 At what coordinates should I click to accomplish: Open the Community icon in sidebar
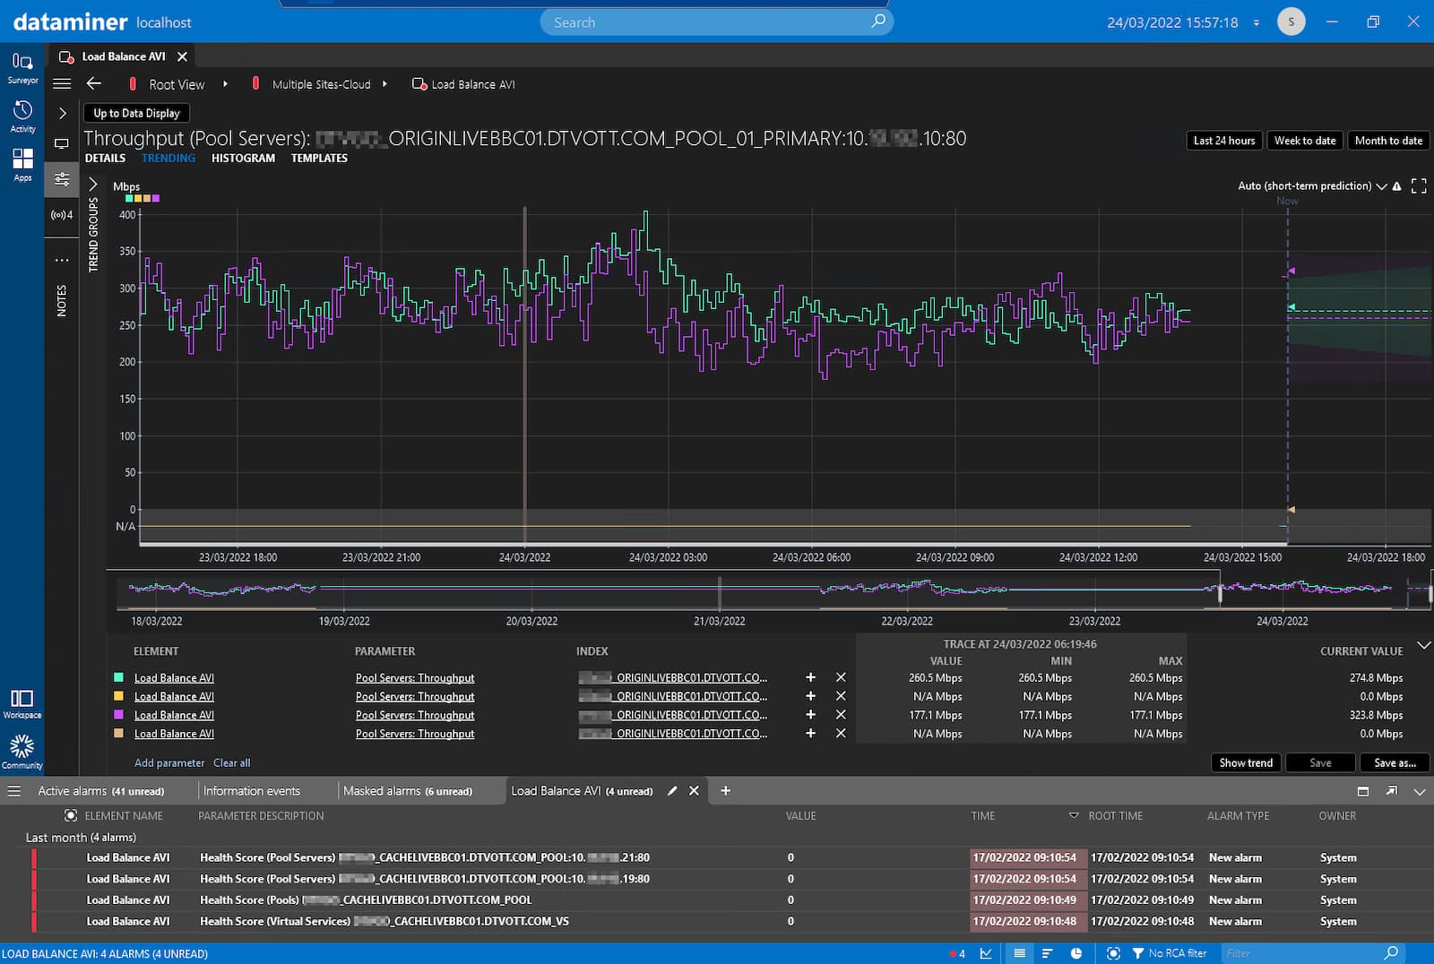[x=22, y=752]
